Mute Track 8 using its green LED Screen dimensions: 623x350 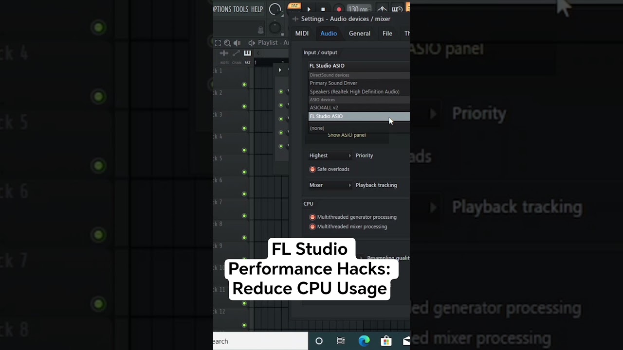click(x=244, y=238)
